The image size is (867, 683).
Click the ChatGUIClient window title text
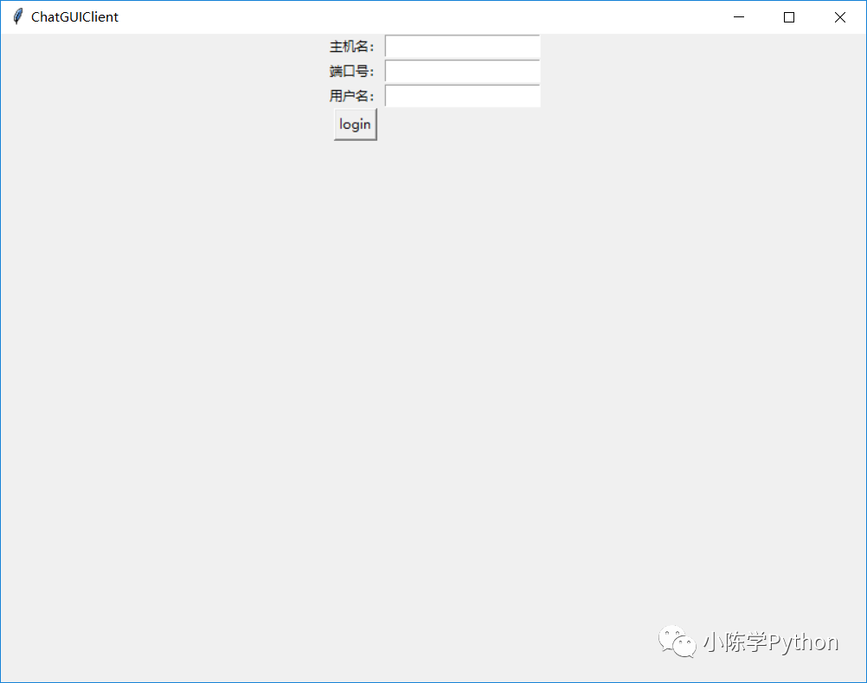coord(74,17)
